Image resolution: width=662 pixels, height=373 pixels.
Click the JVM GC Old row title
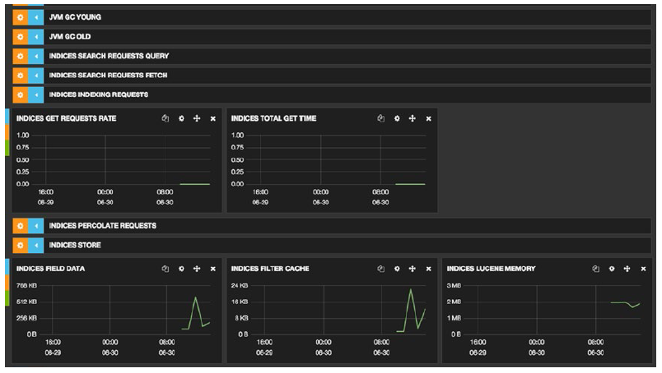coord(70,37)
